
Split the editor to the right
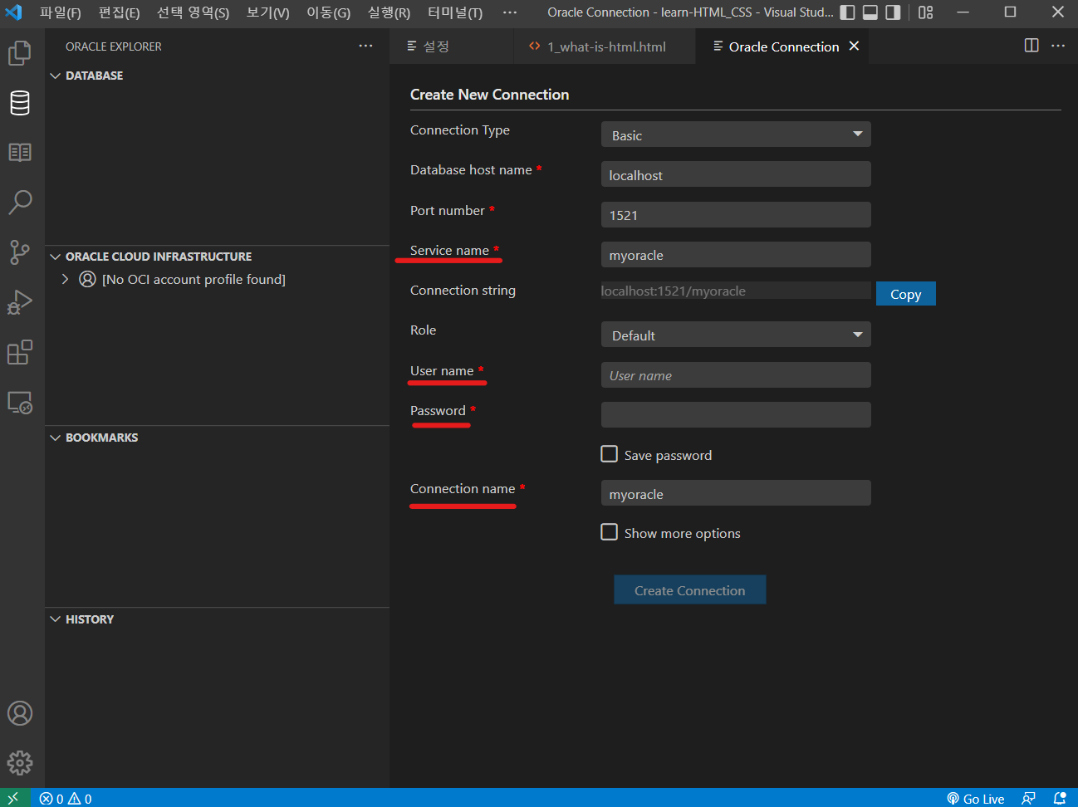(1031, 46)
